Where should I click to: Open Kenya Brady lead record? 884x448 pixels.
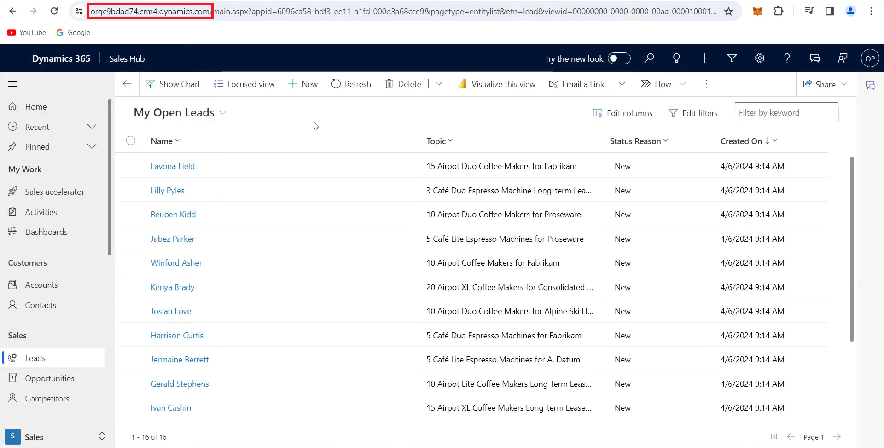point(173,287)
